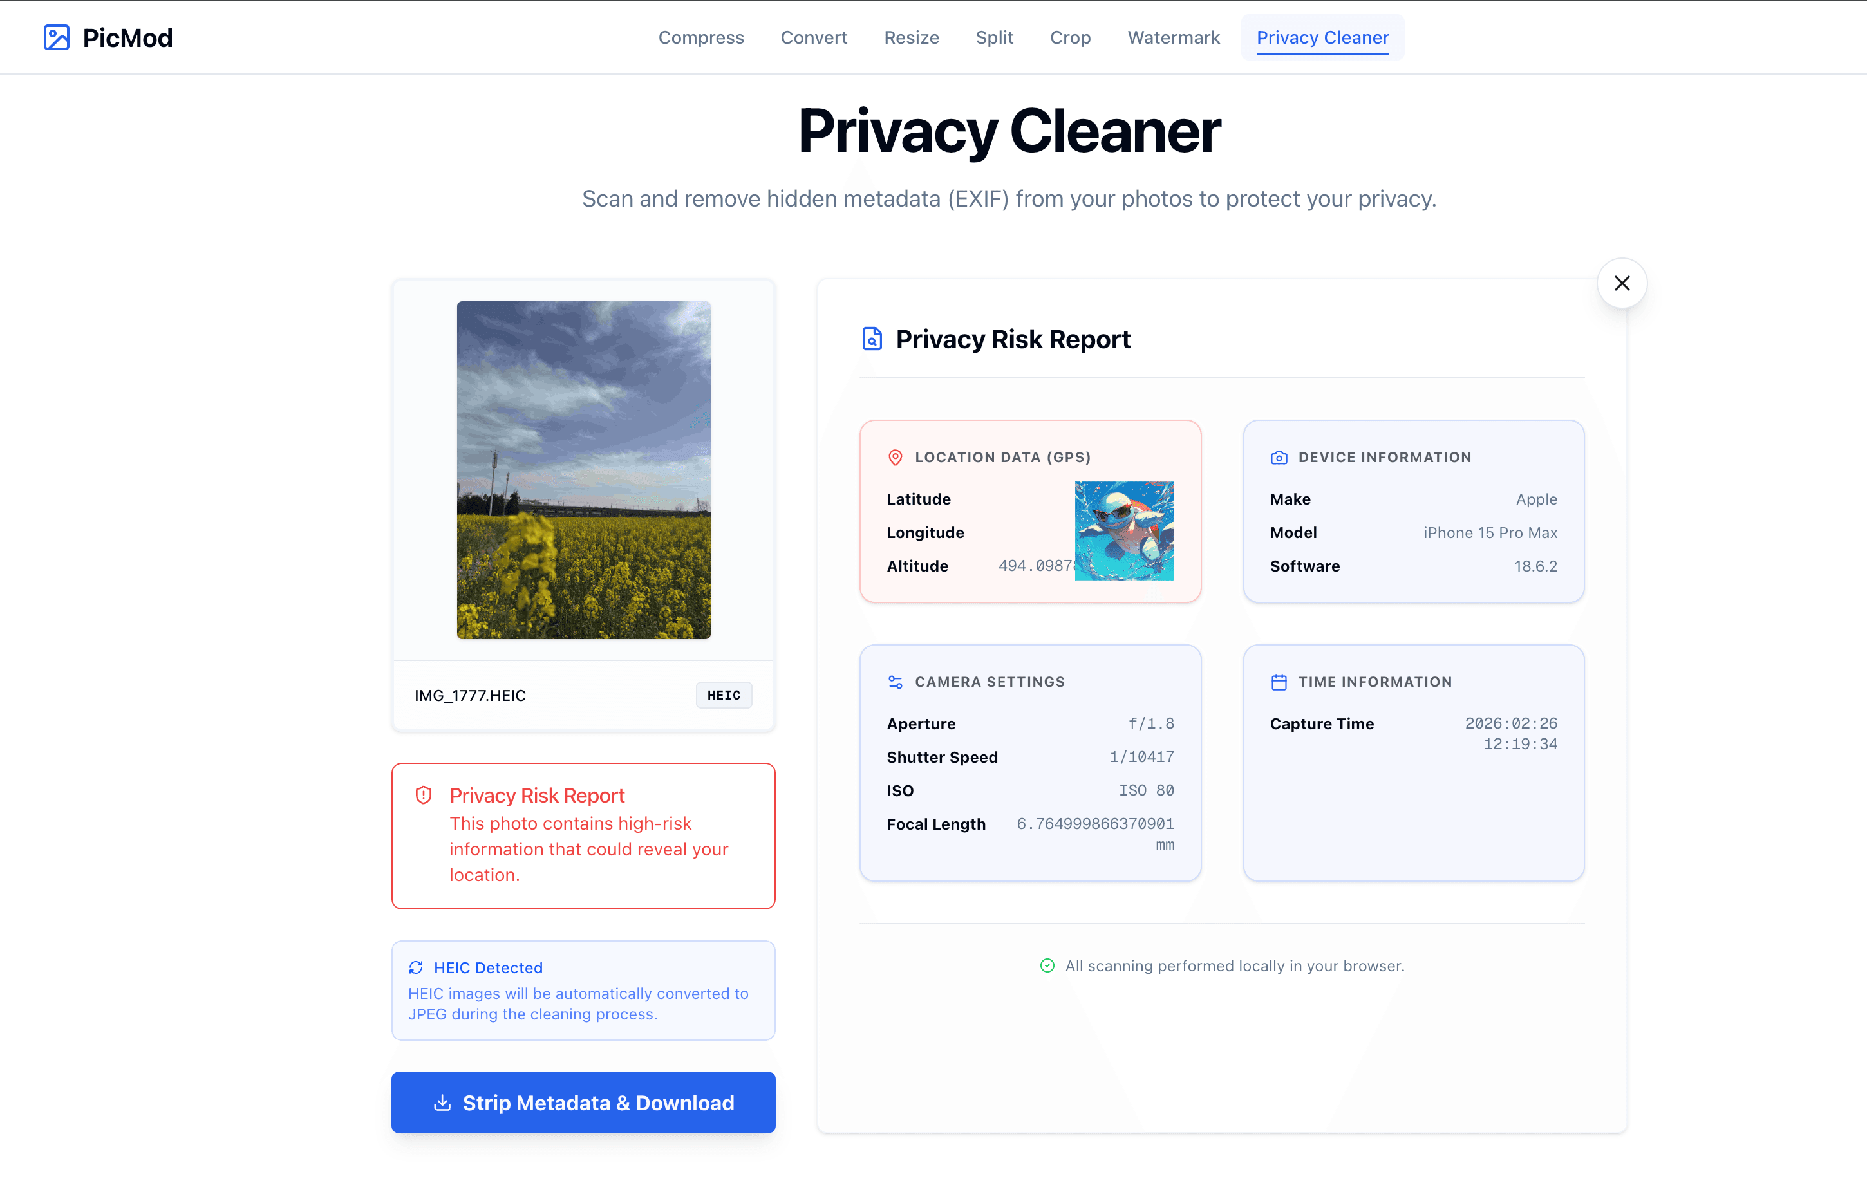Click the document scan icon beside Privacy Risk Report

pyautogui.click(x=872, y=339)
